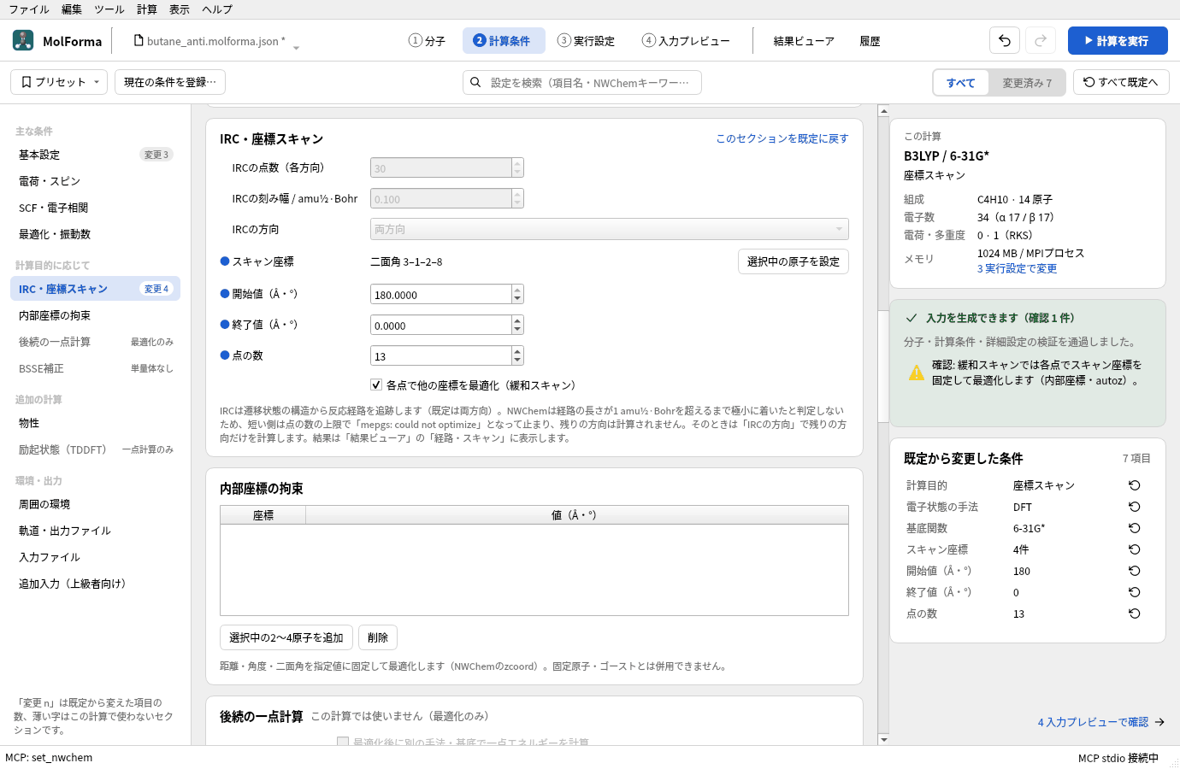
Task: Show すべて settings filter
Action: [x=961, y=83]
